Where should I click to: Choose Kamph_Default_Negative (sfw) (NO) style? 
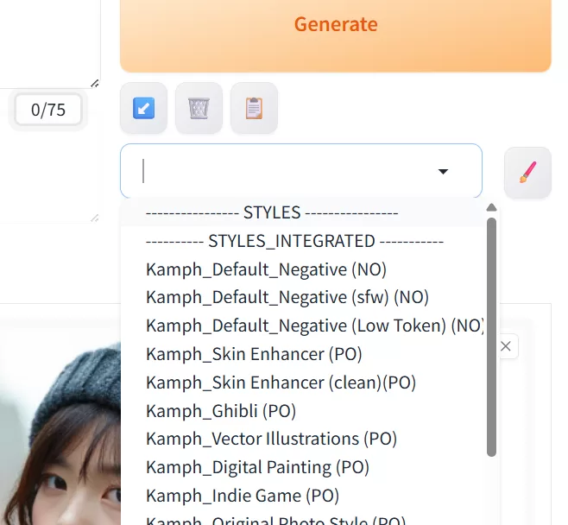pos(304,297)
